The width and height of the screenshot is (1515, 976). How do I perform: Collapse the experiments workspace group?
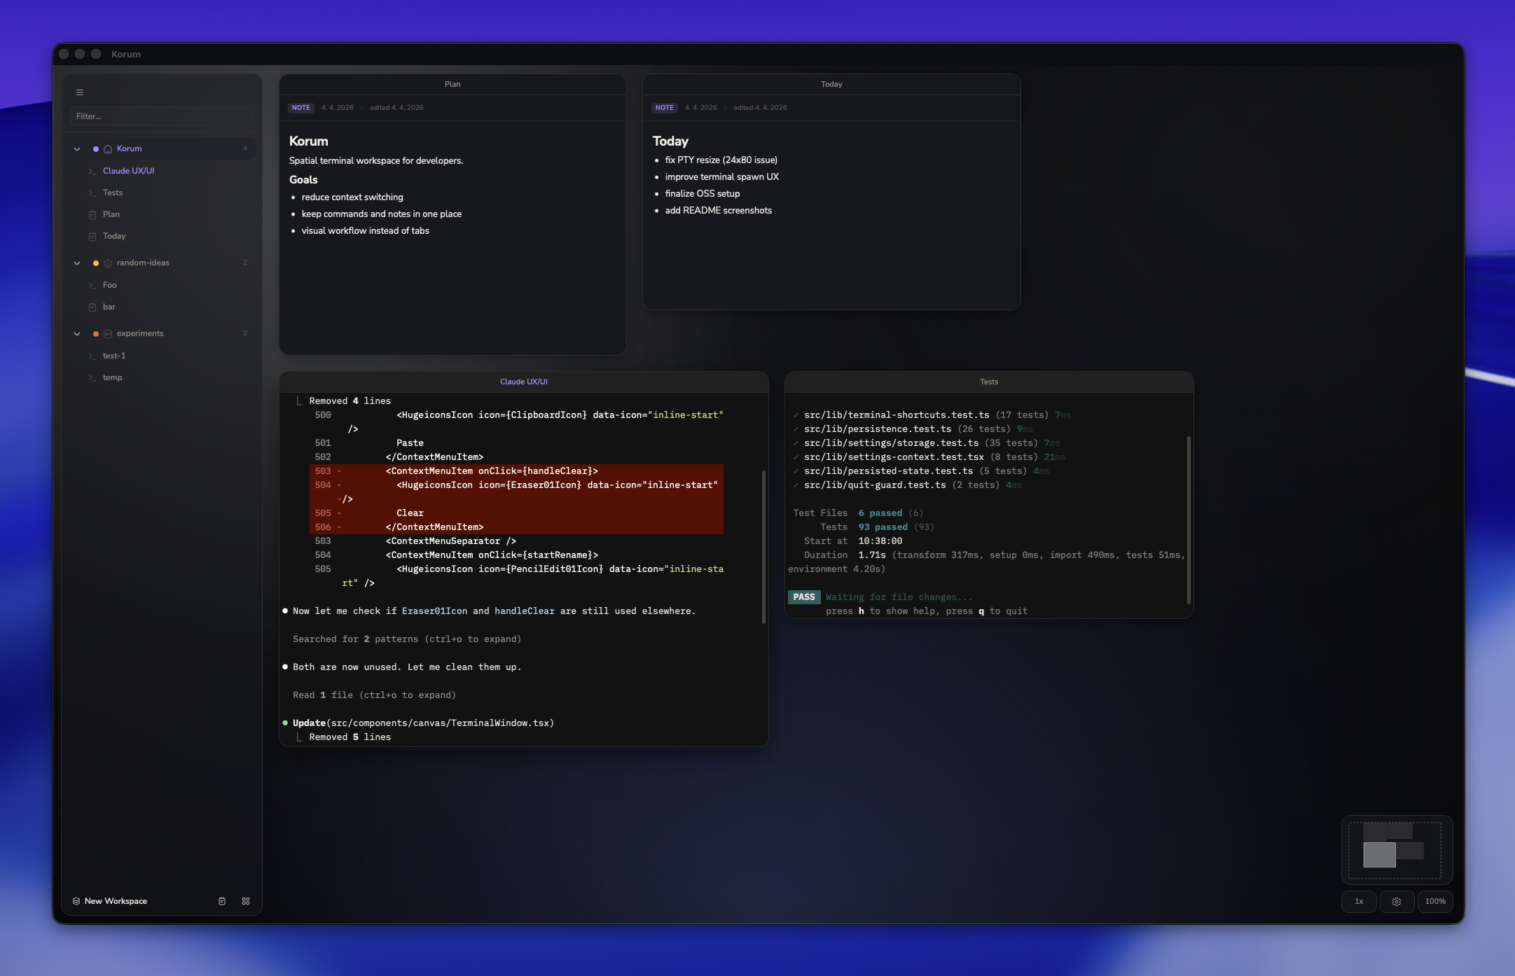pyautogui.click(x=77, y=334)
